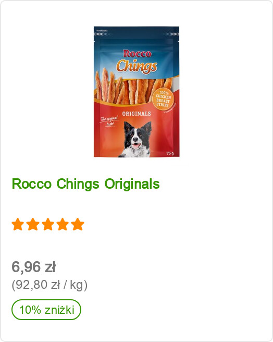Click the second orange rating star

(x=33, y=224)
